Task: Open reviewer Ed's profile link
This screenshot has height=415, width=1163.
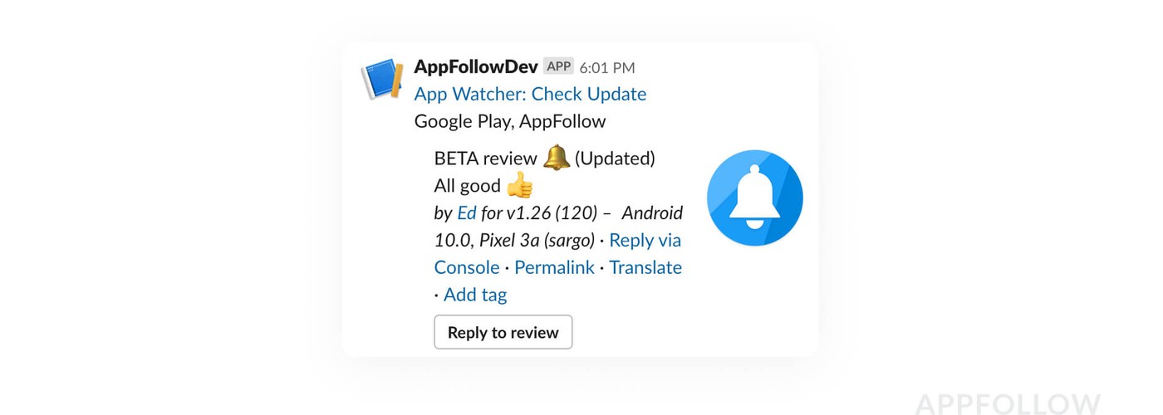Action: (x=467, y=213)
